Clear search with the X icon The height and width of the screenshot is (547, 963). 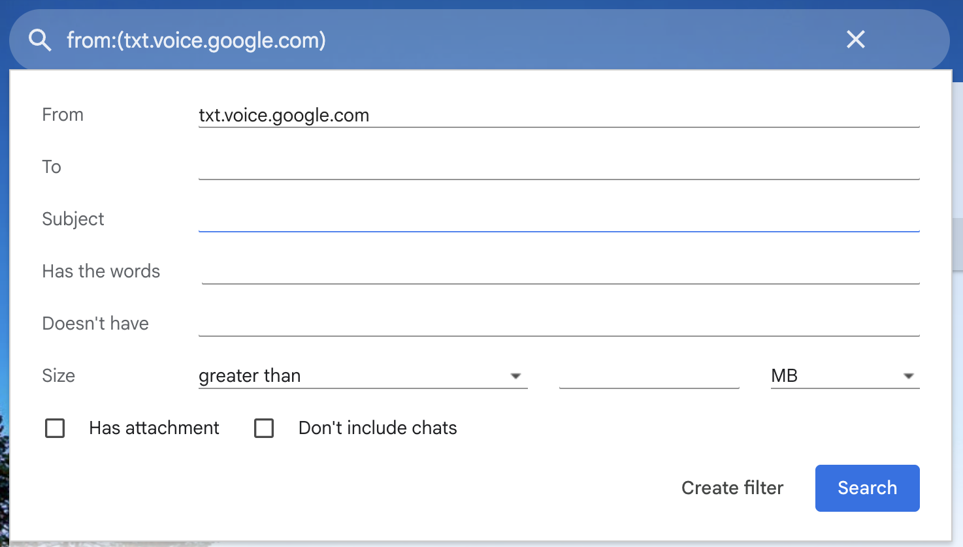click(x=855, y=39)
